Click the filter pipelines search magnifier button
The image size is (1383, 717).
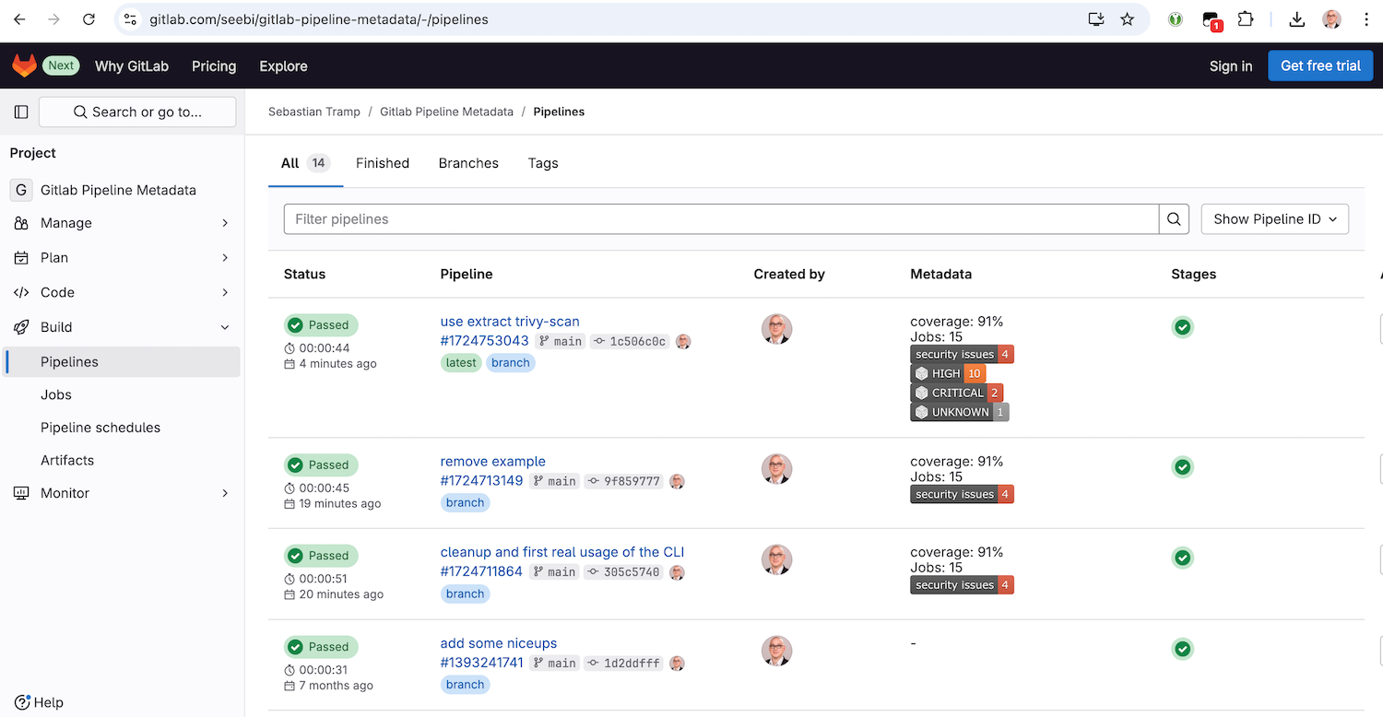(x=1174, y=219)
